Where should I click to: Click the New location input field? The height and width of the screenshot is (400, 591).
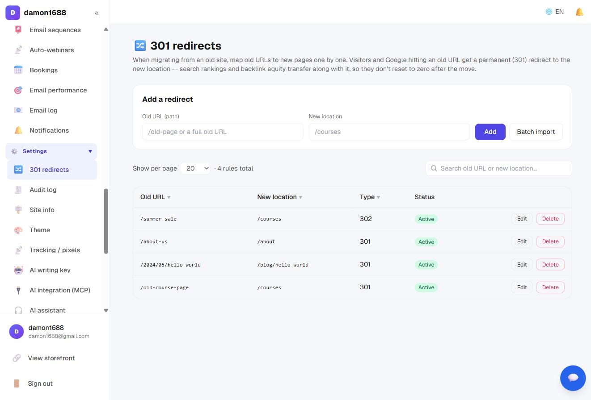point(389,132)
